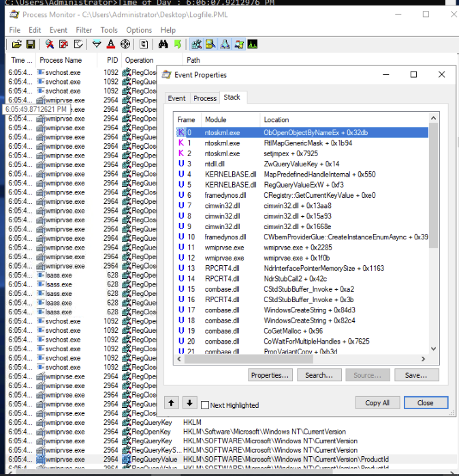Viewport: 459px width, 476px height.
Task: Select frame 14 NdrStubCall2 row
Action: (302, 279)
